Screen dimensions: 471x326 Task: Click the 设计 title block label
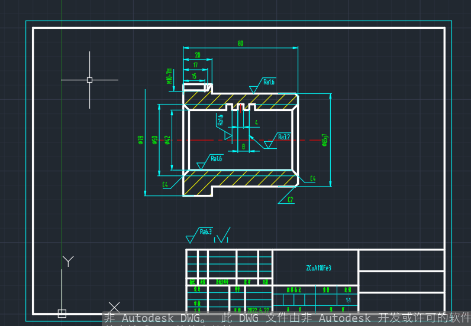pos(197,289)
